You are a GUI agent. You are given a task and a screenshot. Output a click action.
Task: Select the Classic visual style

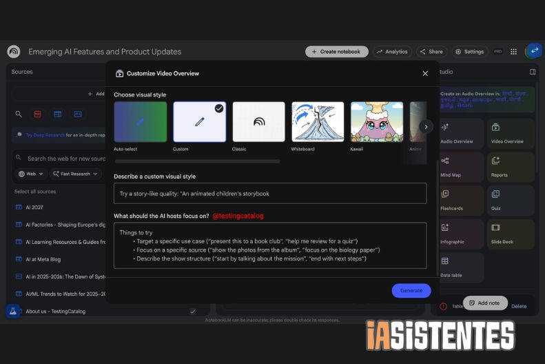point(258,122)
